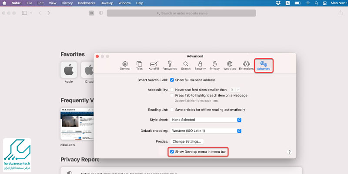Click the Favorites heading
This screenshot has height=174, width=348.
coord(73,54)
